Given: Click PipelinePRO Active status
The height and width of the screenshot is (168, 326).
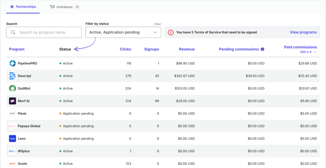Looking at the screenshot, I should click(x=66, y=64).
